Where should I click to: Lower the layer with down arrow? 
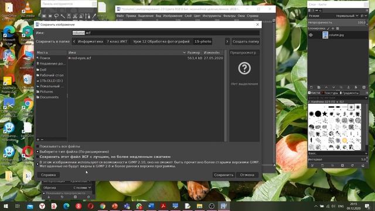point(333,87)
